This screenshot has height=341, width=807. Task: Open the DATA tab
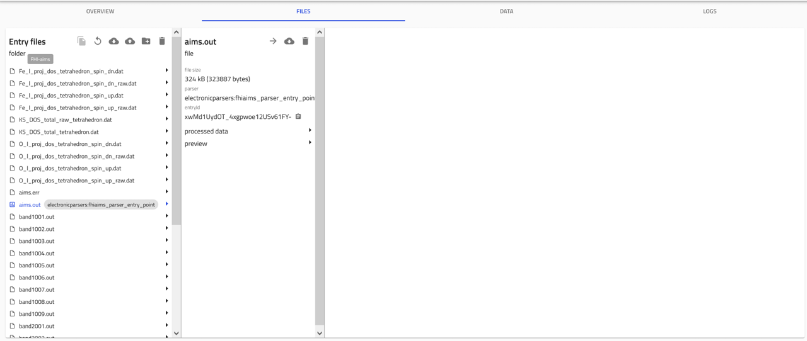(x=506, y=11)
